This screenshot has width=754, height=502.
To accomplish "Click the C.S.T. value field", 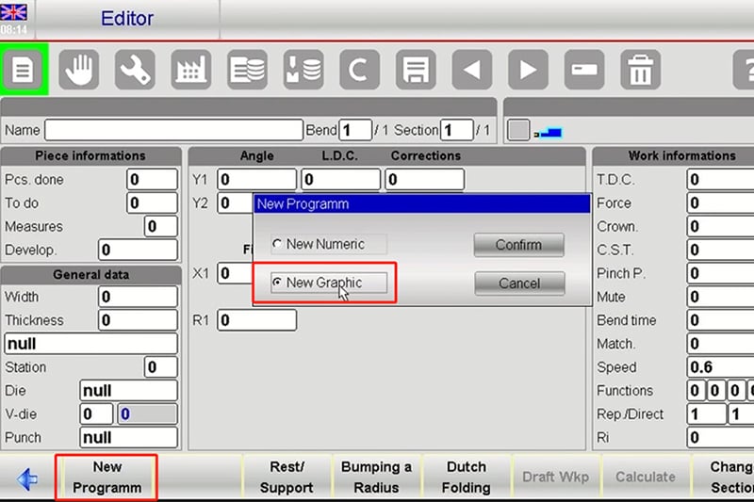I will tap(720, 250).
